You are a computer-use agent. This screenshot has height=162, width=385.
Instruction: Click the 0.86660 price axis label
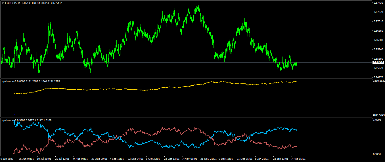point(379,31)
